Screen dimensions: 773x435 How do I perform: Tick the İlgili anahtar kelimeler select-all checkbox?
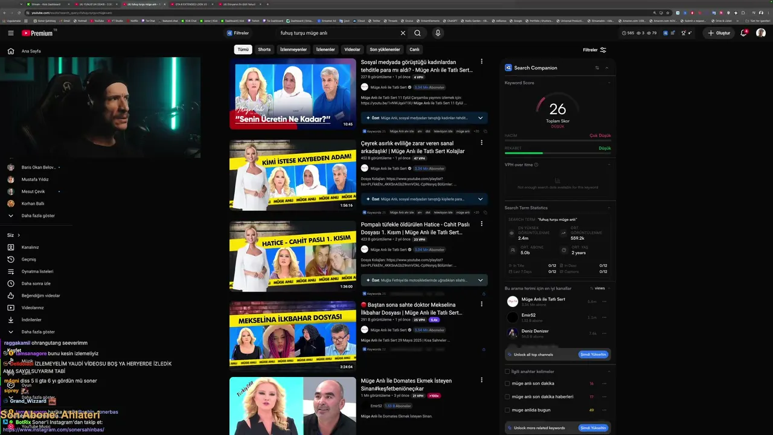tap(507, 372)
